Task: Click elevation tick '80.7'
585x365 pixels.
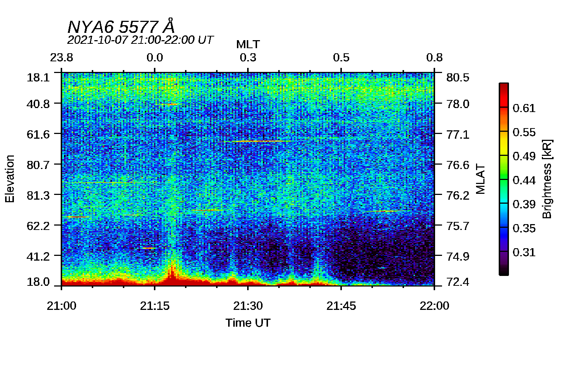Action: tap(38, 165)
